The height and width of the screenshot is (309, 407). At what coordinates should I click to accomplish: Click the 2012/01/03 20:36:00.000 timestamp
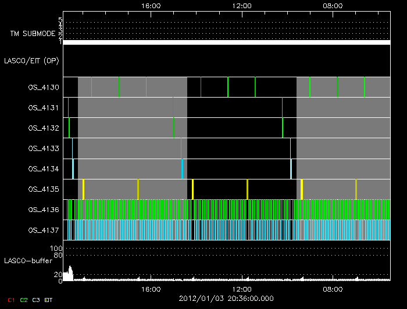(227, 299)
